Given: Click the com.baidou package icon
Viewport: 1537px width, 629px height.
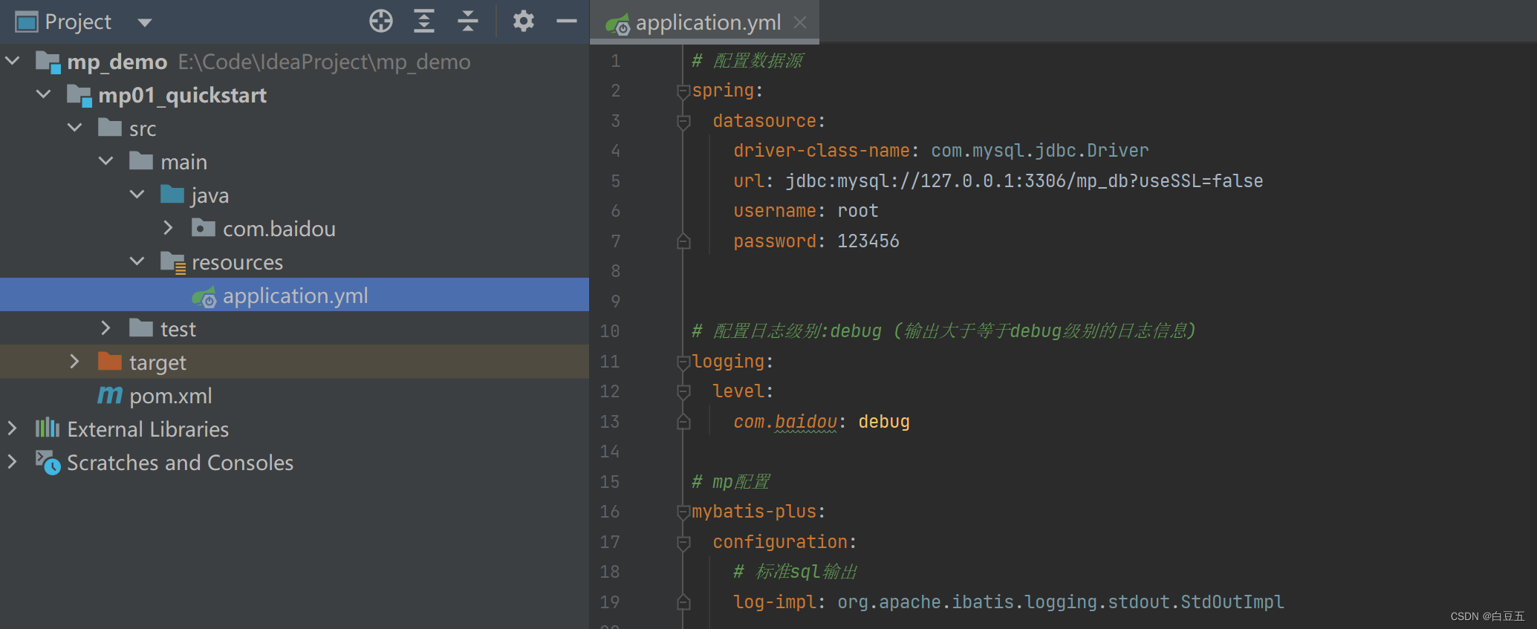Looking at the screenshot, I should pos(204,228).
